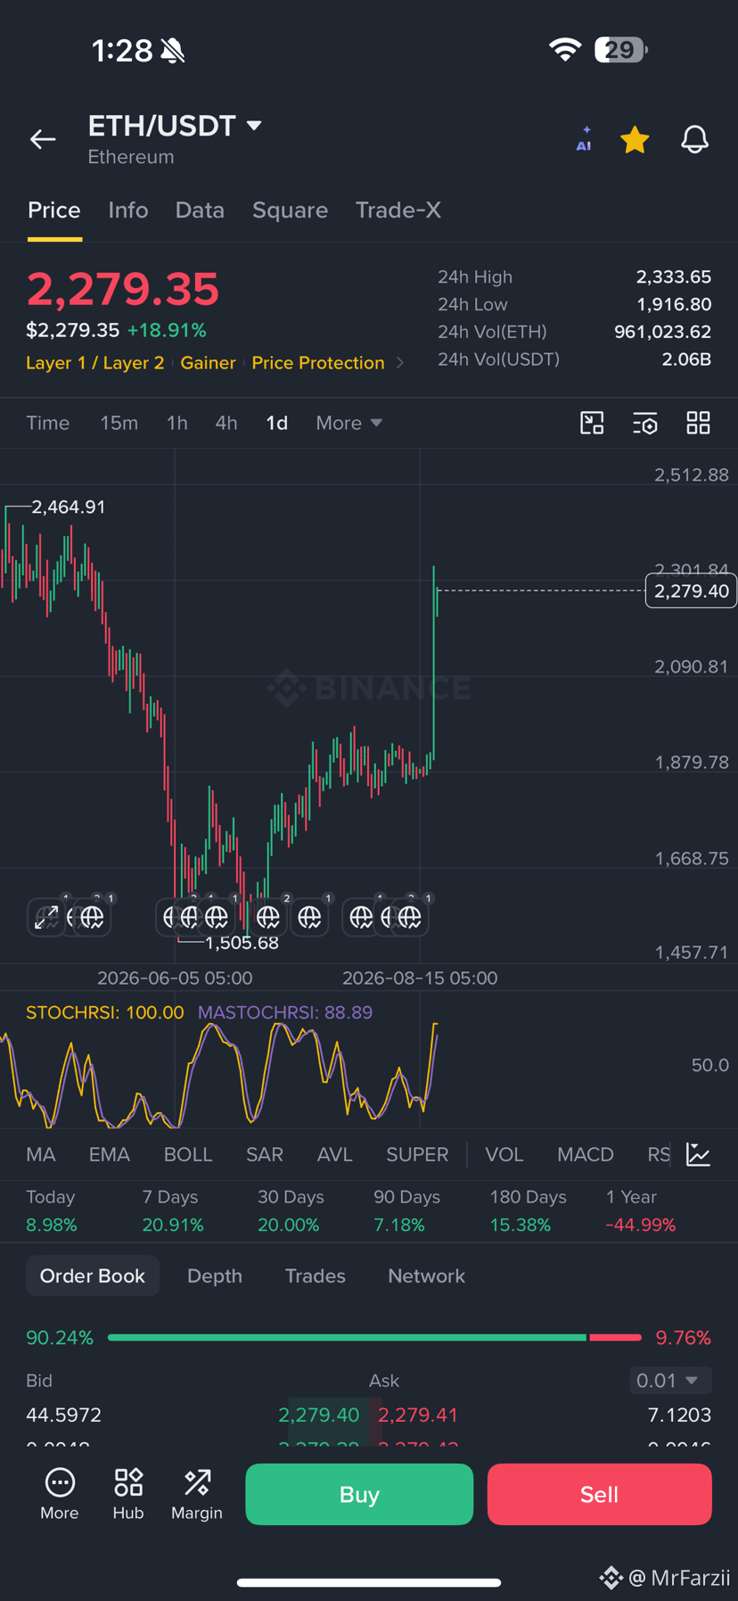Open the indicator chart settings icon
Screen dimensions: 738x1601
699,1154
